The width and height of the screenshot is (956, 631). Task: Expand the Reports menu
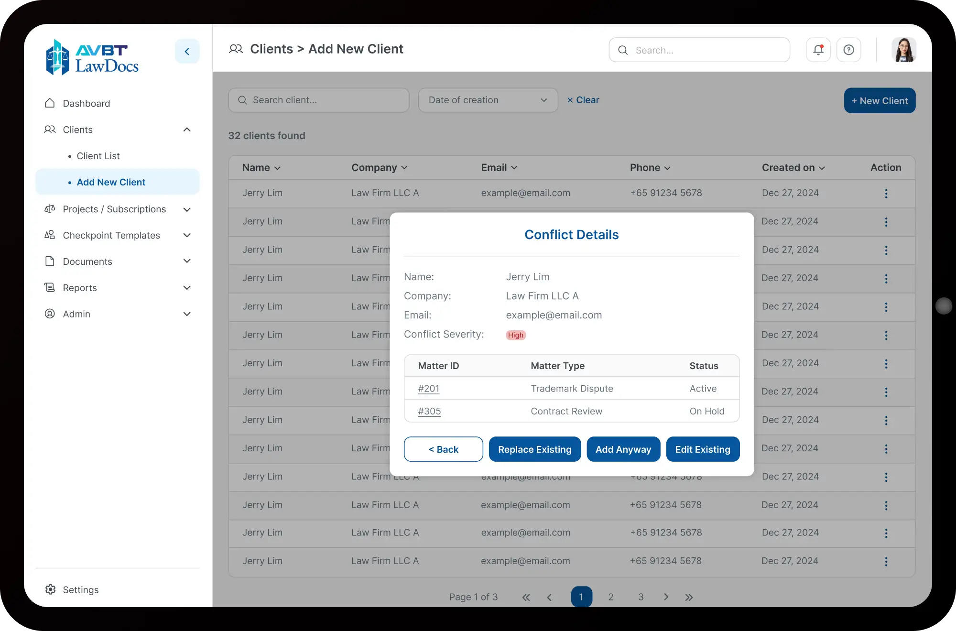tap(187, 288)
